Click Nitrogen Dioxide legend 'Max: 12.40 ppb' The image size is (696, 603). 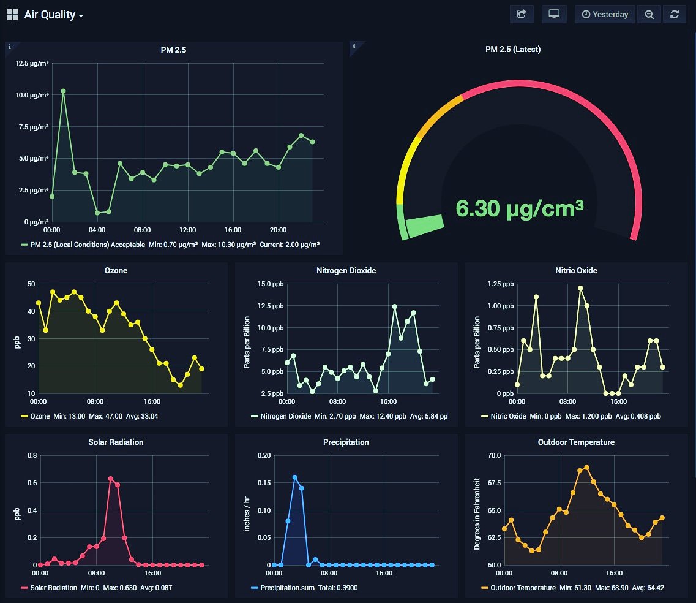(383, 416)
